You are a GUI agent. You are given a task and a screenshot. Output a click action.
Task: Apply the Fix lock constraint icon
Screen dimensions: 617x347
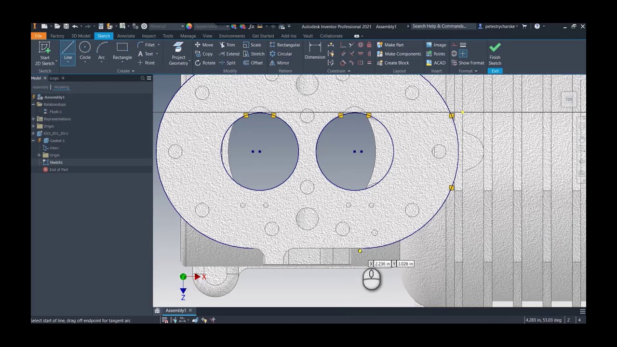tap(369, 45)
